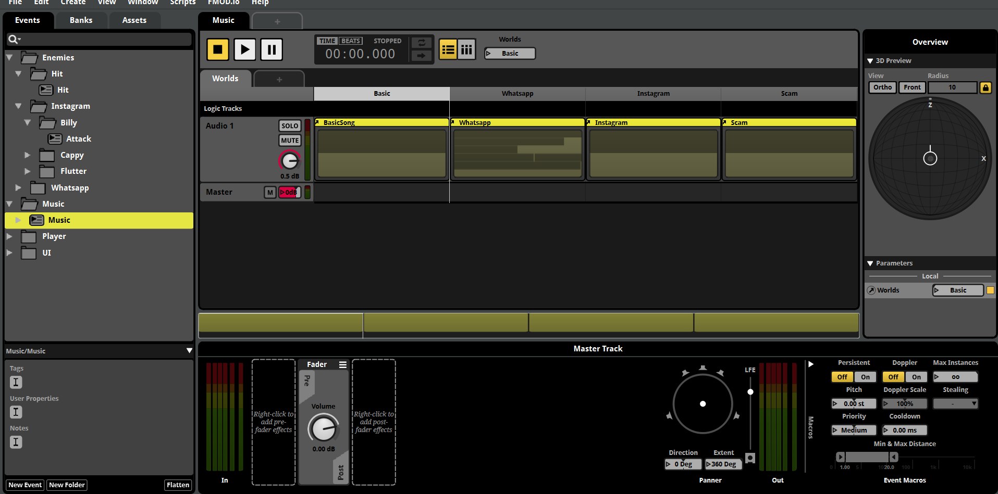
Task: Expand the Cappy folder arrow
Action: [28, 155]
